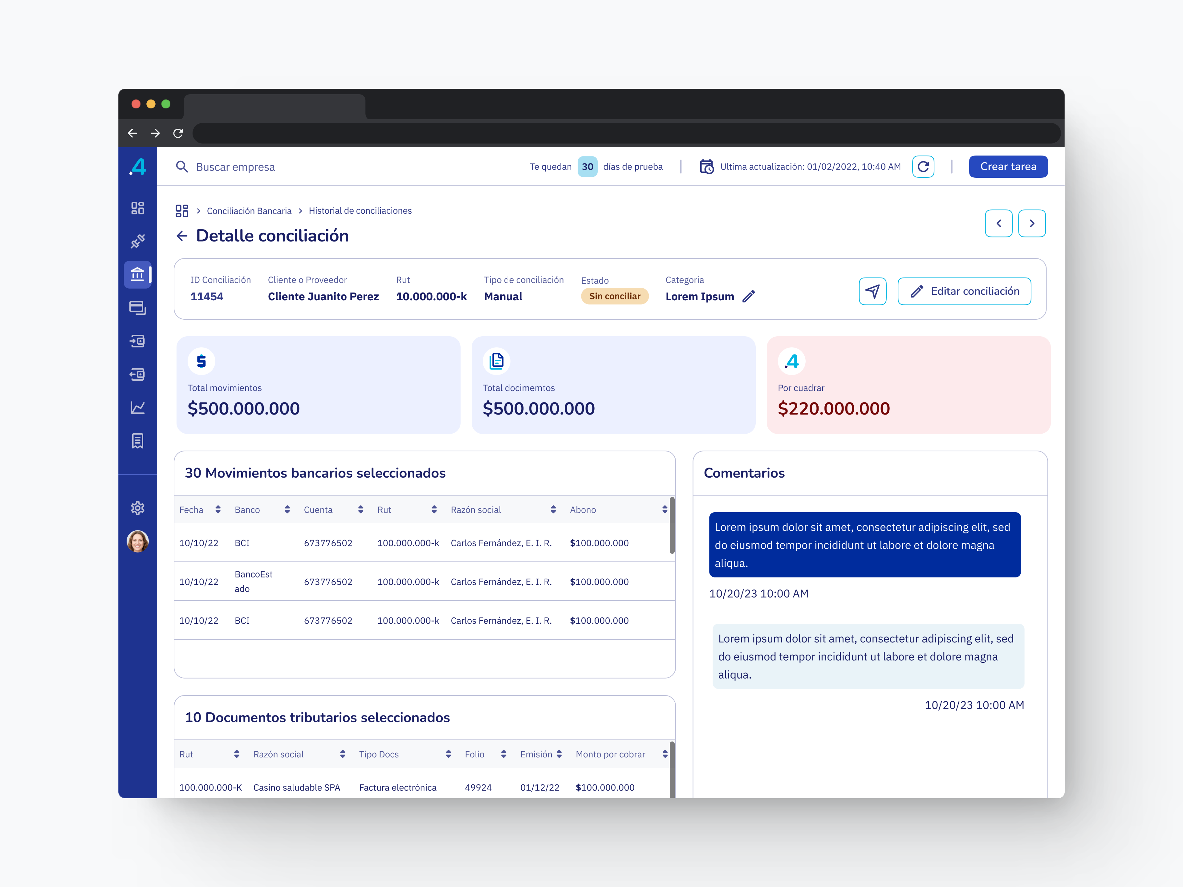Click the movements table vertical scrollbar

click(672, 525)
